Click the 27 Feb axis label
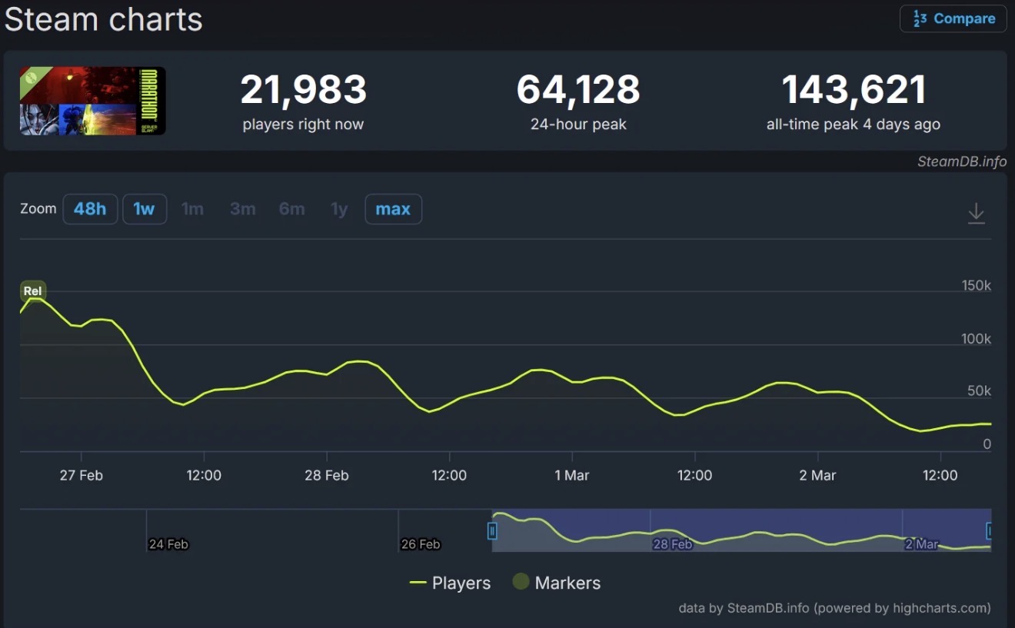This screenshot has width=1015, height=628. click(81, 476)
